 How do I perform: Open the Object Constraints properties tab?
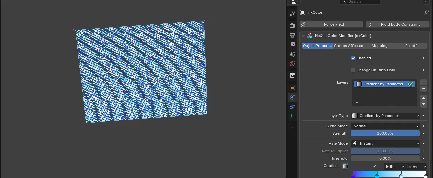point(292,107)
